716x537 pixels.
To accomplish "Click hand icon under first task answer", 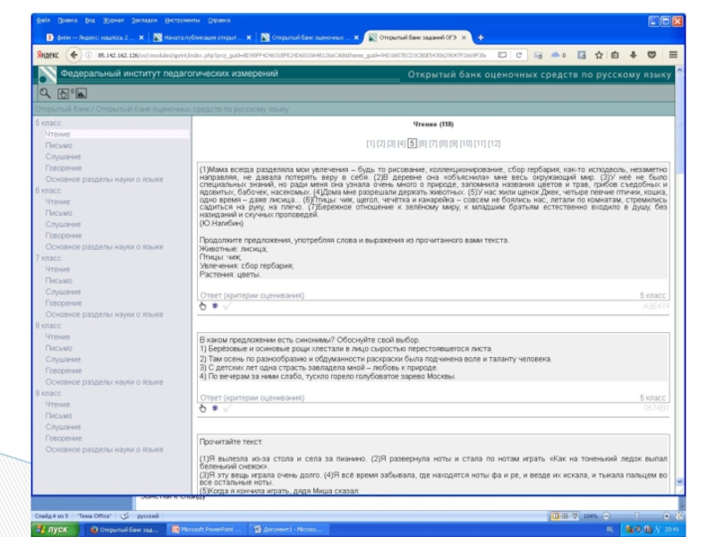I will pos(202,305).
